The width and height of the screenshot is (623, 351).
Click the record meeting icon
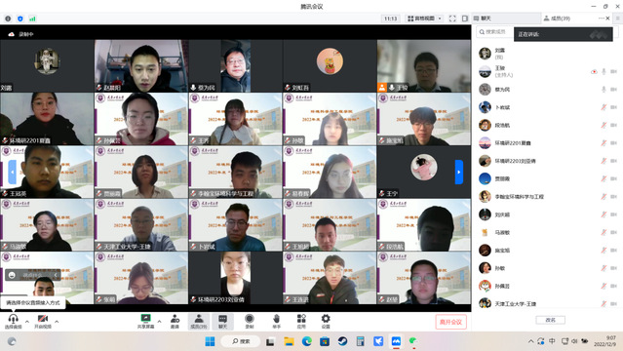[250, 319]
